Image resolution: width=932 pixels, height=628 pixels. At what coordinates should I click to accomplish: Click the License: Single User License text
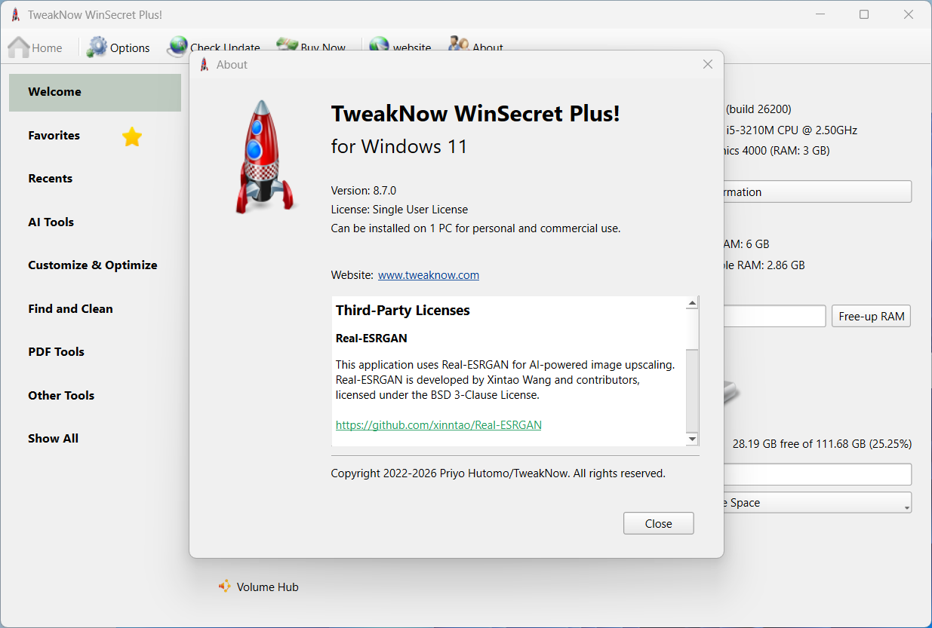(x=399, y=210)
